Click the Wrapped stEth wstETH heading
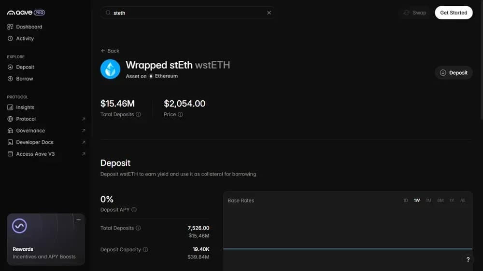The image size is (483, 271). [178, 65]
